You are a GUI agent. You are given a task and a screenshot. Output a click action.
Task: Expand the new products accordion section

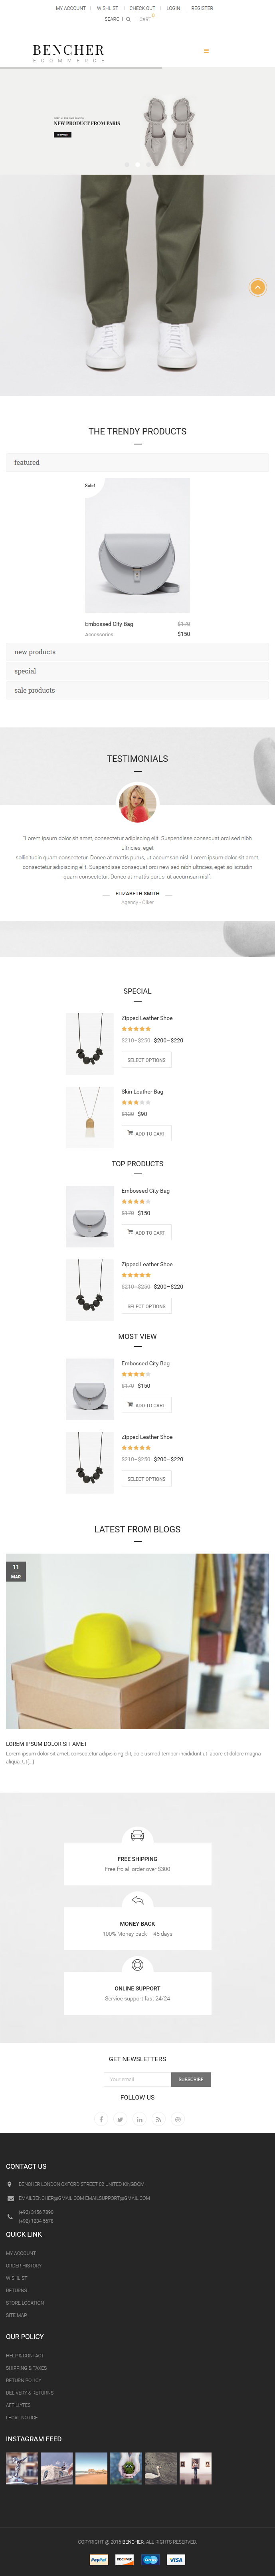(137, 652)
